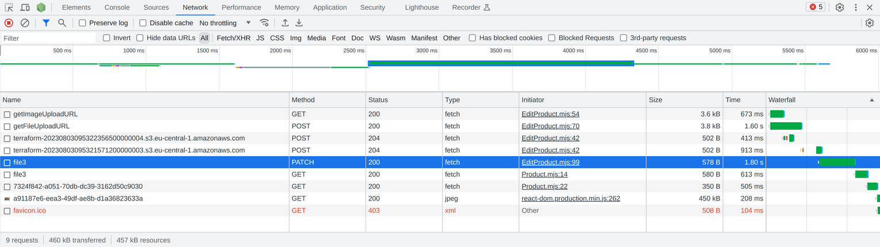The height and width of the screenshot is (247, 880).
Task: Click the green Node.js DevTools icon
Action: [41, 7]
